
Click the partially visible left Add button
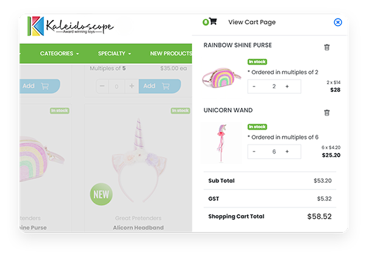[40, 86]
